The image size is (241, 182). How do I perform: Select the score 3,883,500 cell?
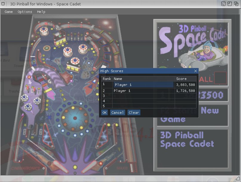coord(185,85)
